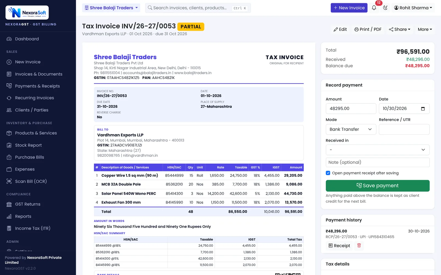441x275 pixels.
Task: Click the Balance due amount ₹48,295.00
Action: (417, 66)
